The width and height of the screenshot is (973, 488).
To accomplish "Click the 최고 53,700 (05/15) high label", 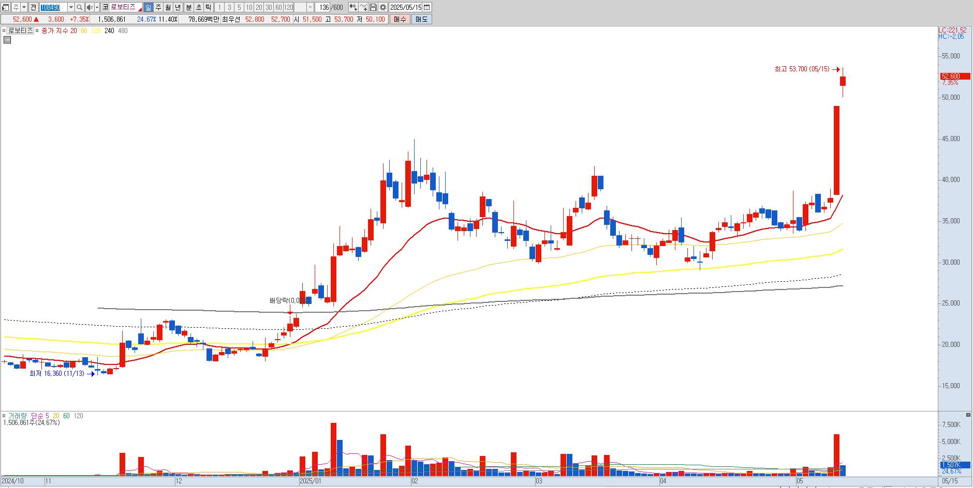I will click(802, 69).
